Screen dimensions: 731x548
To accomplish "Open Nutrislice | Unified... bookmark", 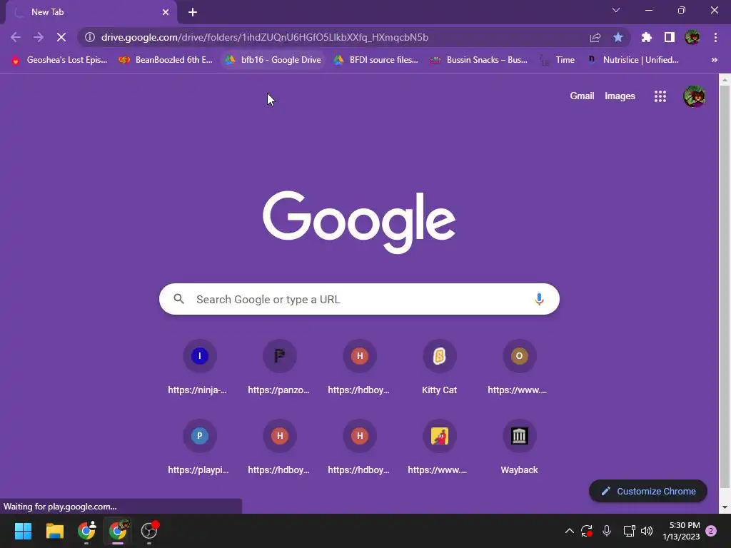I will [632, 60].
